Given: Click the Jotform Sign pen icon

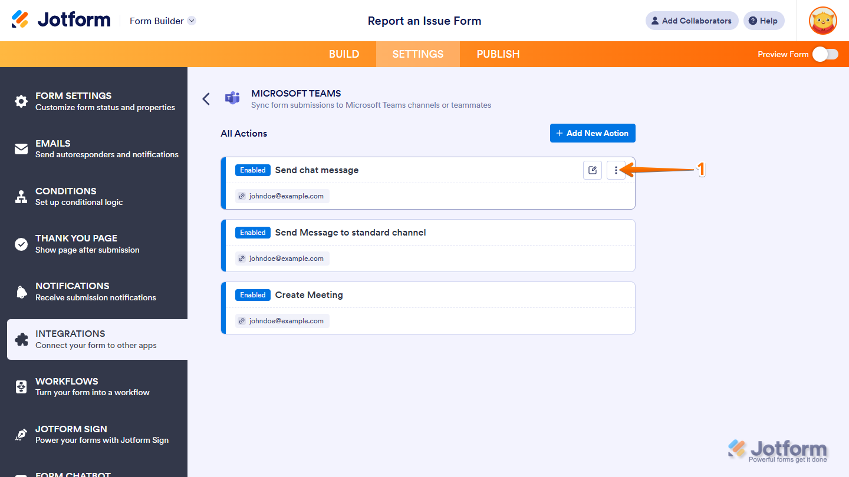Looking at the screenshot, I should 21,434.
